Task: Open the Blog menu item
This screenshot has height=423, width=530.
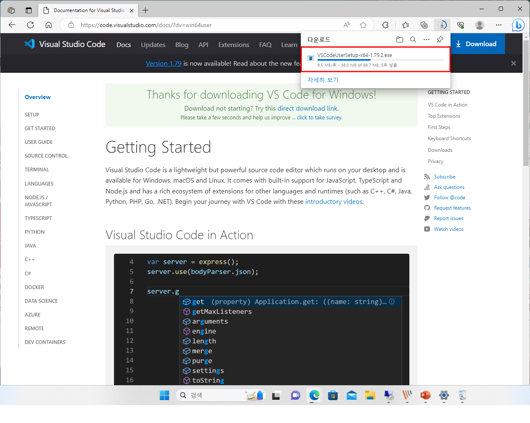Action: coord(182,45)
